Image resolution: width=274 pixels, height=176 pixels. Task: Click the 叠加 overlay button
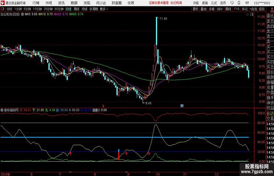[x=204, y=9]
